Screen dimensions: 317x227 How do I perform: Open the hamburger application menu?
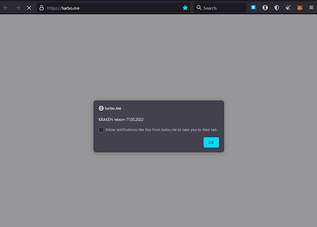pos(311,8)
